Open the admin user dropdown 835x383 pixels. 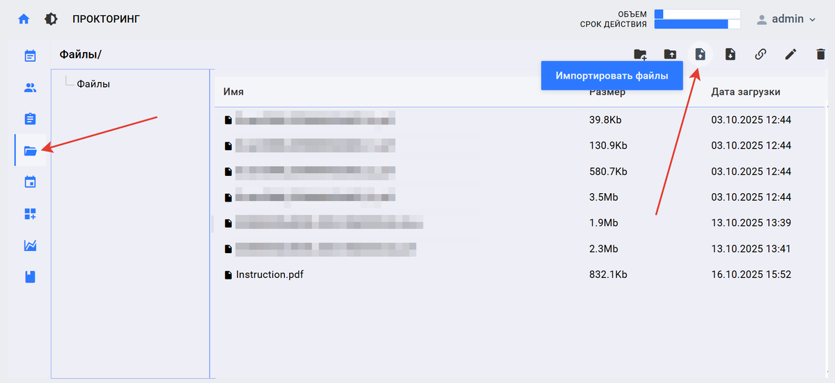tap(786, 19)
